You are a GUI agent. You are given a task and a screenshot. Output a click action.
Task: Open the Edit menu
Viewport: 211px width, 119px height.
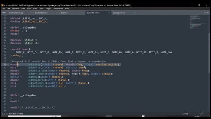8,9
